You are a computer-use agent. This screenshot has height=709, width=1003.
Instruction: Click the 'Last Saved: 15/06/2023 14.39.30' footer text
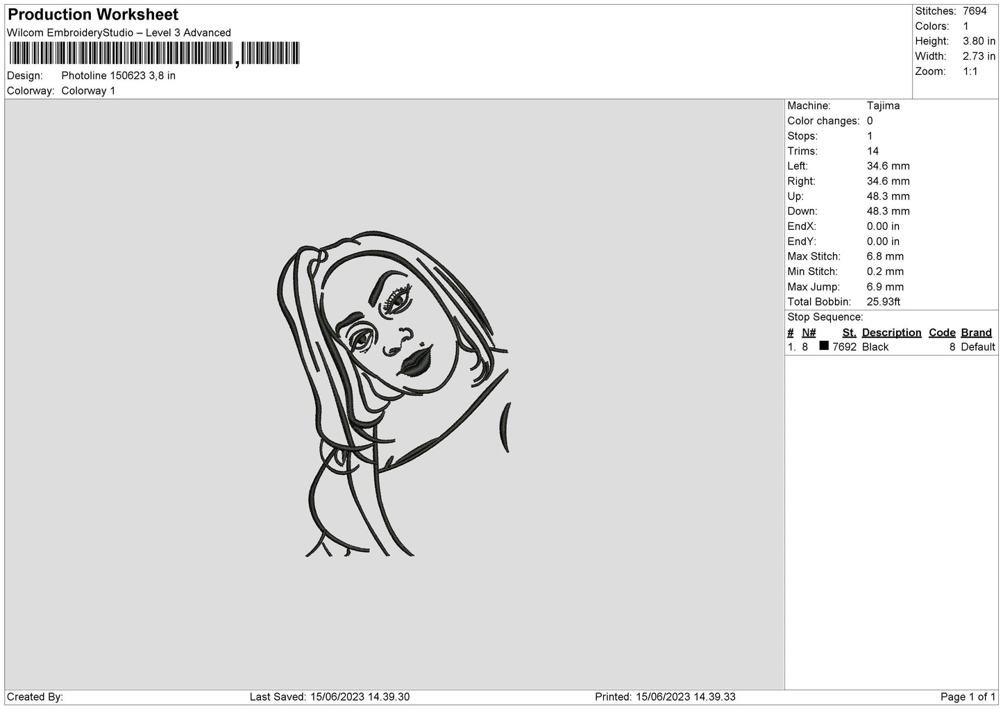[x=330, y=697]
